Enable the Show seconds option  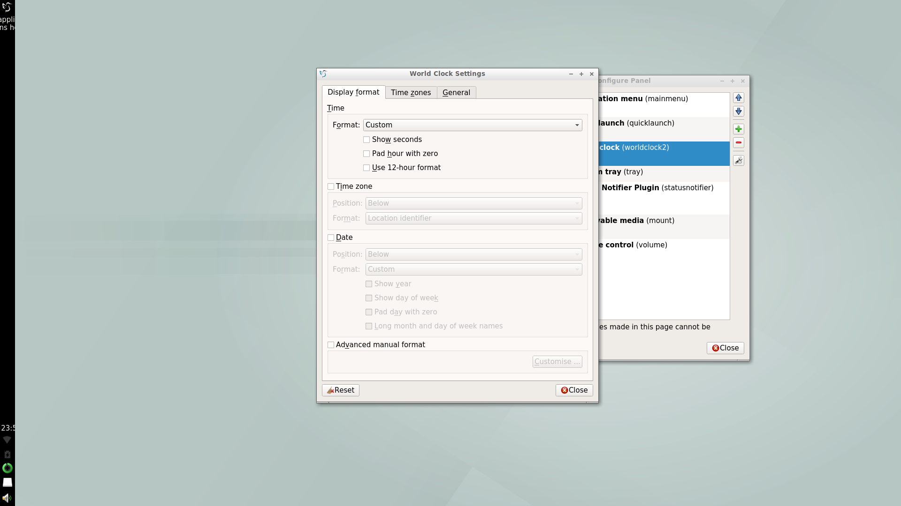point(367,139)
